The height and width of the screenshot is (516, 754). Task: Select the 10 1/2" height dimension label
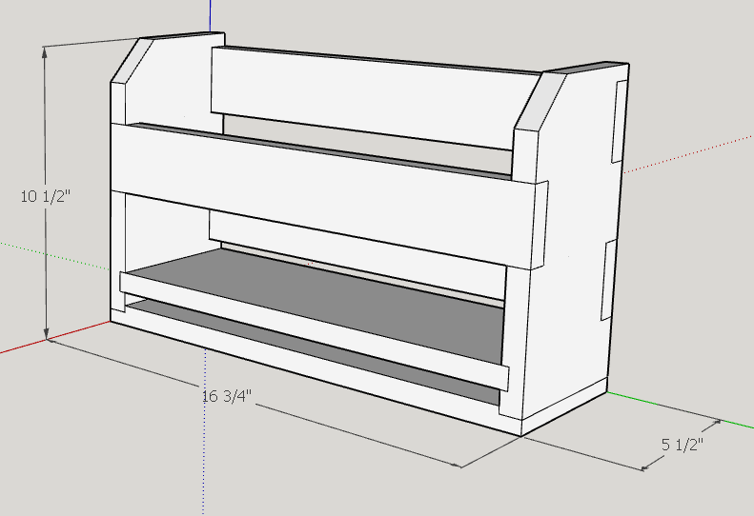[46, 196]
